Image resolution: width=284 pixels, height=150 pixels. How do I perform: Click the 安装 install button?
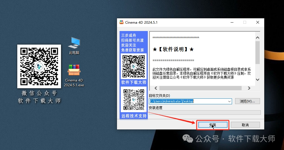tap(213, 125)
